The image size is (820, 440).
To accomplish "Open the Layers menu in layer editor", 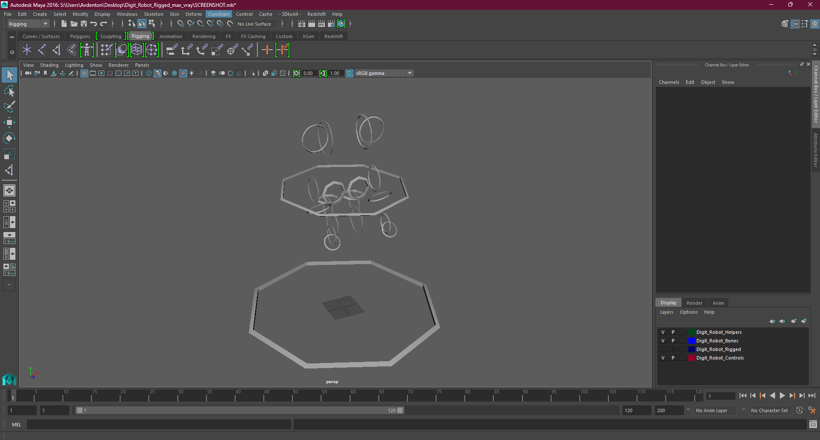I will point(667,312).
